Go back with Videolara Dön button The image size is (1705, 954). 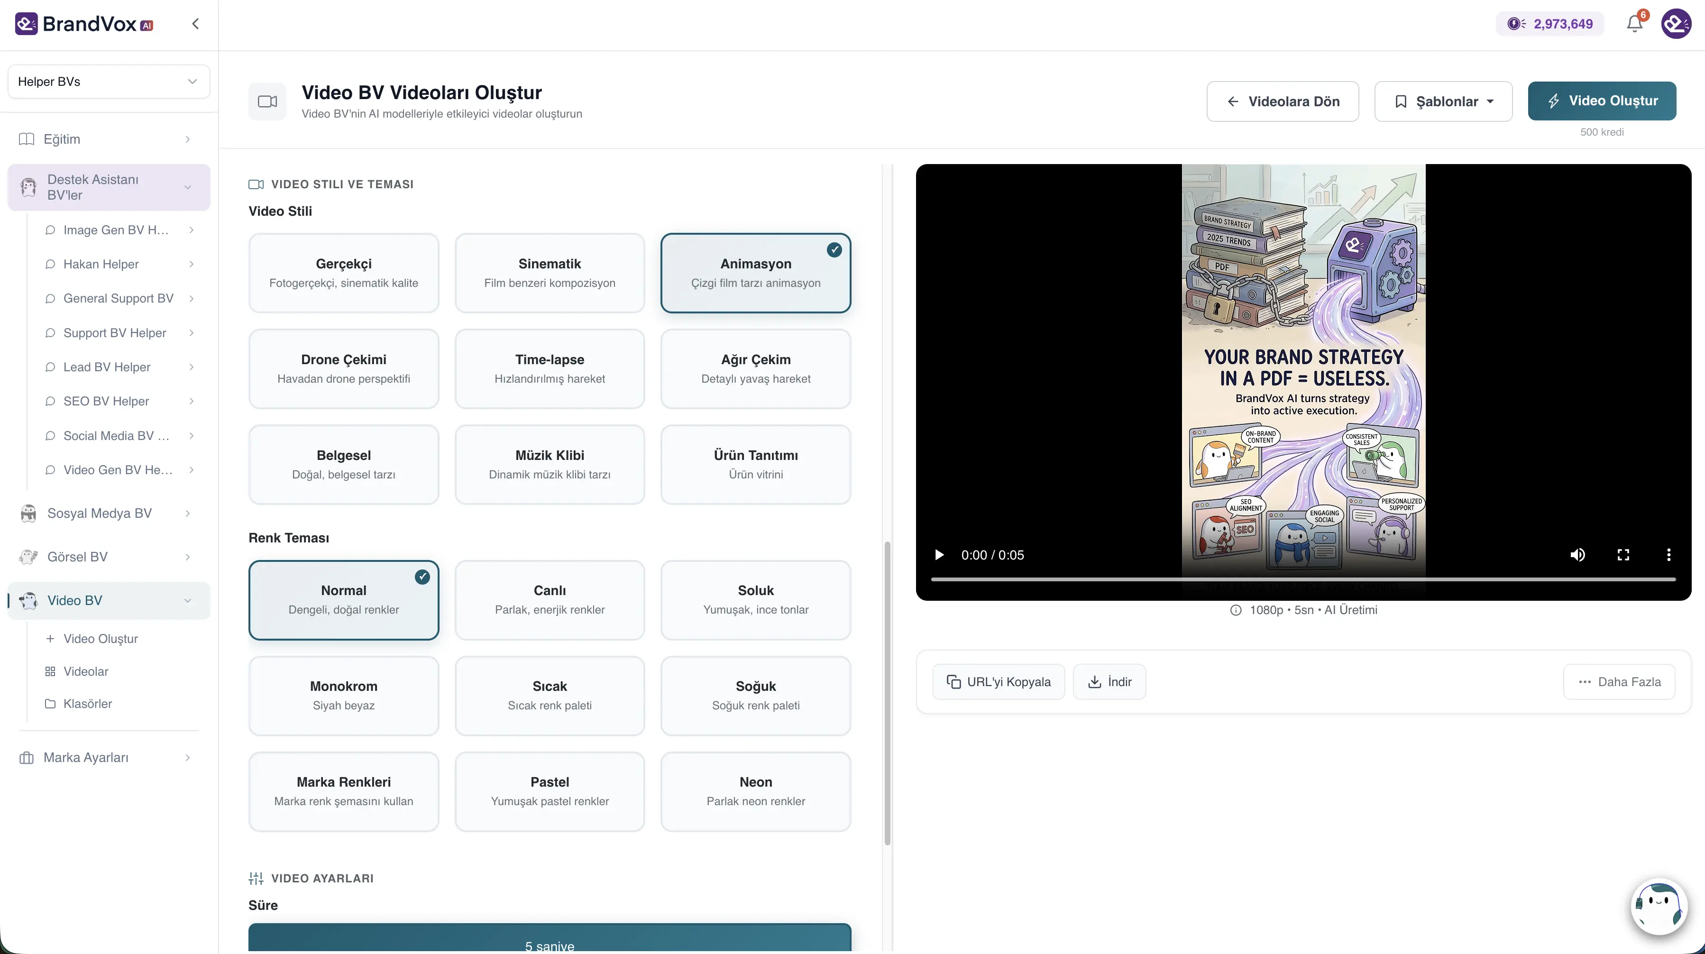(1283, 101)
